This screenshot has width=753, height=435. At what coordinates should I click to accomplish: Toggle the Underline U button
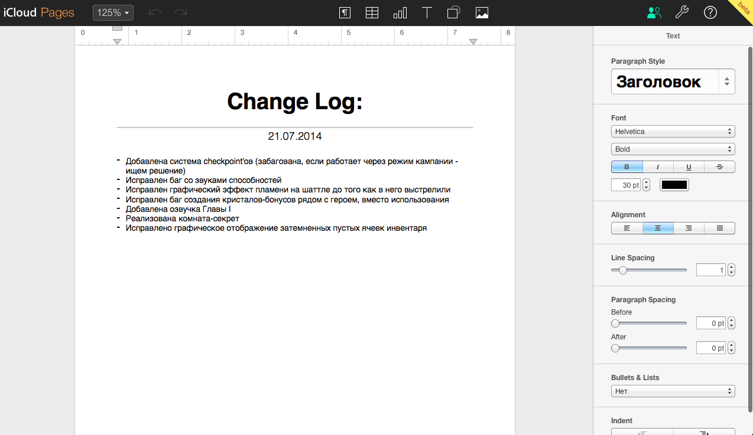tap(689, 167)
